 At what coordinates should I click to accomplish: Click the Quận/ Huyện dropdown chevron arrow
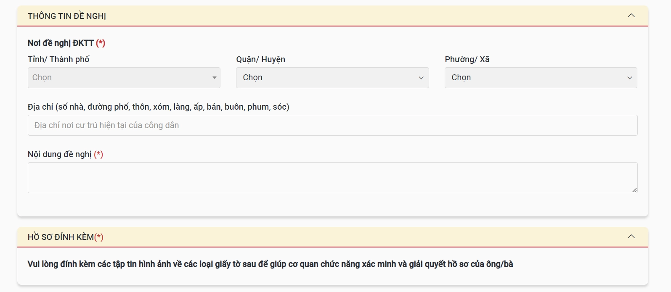click(x=421, y=78)
